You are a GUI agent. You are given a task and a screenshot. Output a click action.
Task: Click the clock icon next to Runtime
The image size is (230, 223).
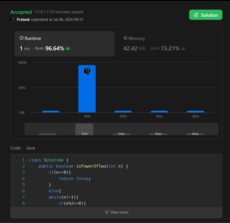pos(22,38)
